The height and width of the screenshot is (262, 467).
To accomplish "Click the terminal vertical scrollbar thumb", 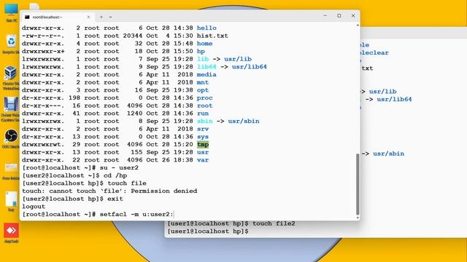I will pos(358,184).
